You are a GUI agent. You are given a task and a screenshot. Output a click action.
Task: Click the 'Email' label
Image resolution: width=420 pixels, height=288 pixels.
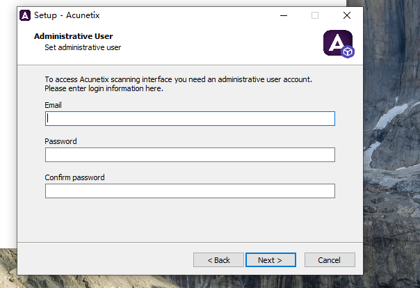[53, 105]
